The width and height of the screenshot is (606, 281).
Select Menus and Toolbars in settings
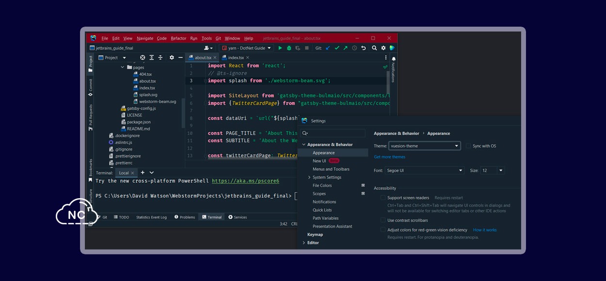(x=331, y=169)
